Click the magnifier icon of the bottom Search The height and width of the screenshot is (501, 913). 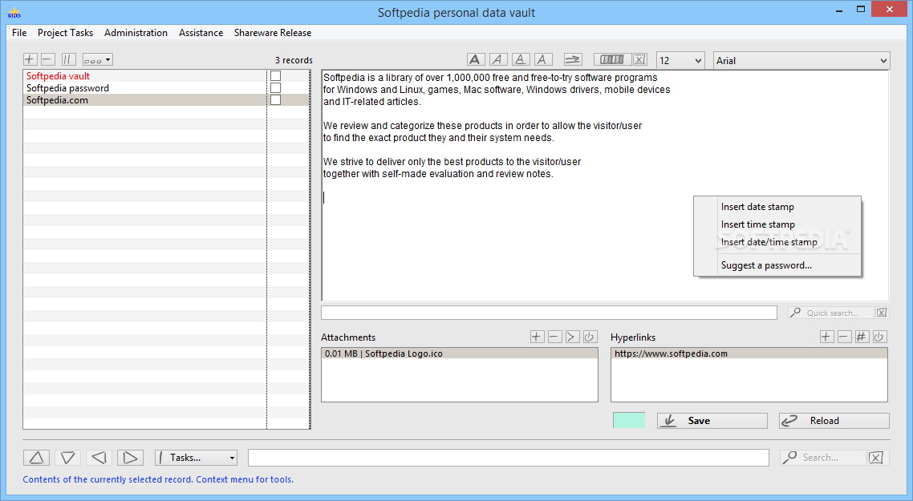tap(789, 458)
